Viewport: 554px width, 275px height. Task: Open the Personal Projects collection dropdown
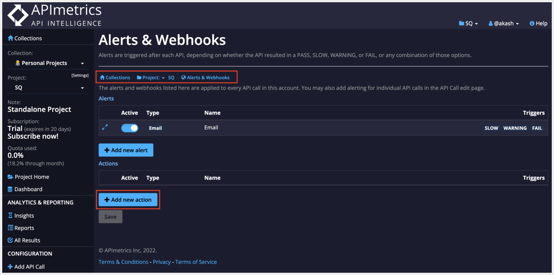click(x=47, y=63)
